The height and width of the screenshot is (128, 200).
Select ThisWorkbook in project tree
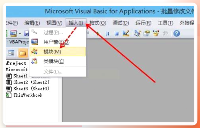tap(28, 95)
